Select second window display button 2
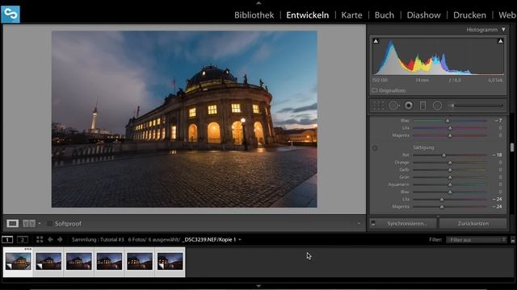The image size is (517, 290). (x=23, y=240)
